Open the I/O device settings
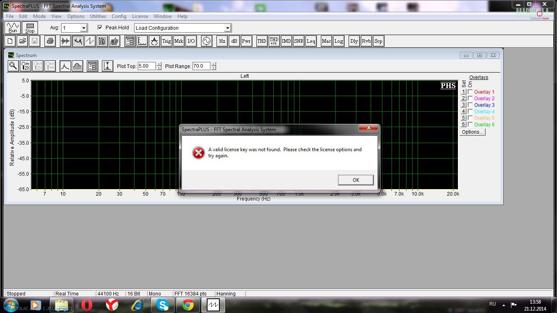 pos(191,41)
